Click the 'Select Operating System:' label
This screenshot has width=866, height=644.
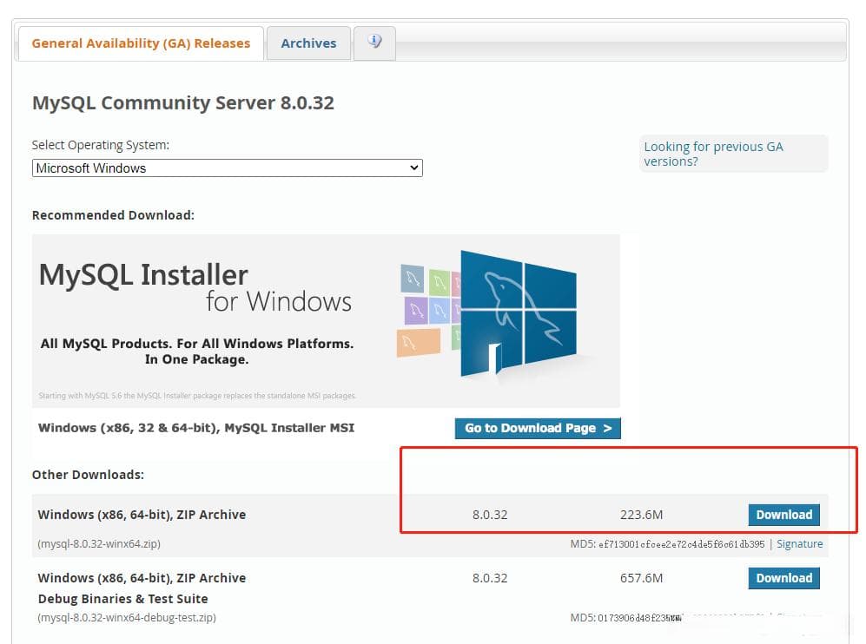click(101, 145)
